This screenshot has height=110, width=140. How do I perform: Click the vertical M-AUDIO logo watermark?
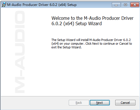click(20, 52)
